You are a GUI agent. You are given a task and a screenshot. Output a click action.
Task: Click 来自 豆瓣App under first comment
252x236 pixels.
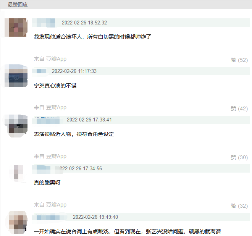point(50,59)
